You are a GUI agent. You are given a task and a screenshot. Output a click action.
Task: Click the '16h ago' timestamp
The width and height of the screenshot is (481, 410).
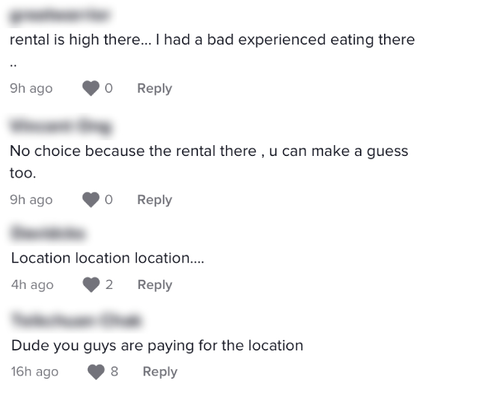[x=35, y=371]
